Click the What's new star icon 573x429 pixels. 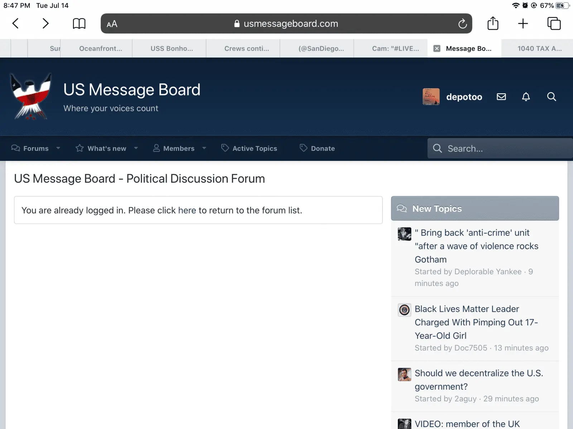point(80,148)
